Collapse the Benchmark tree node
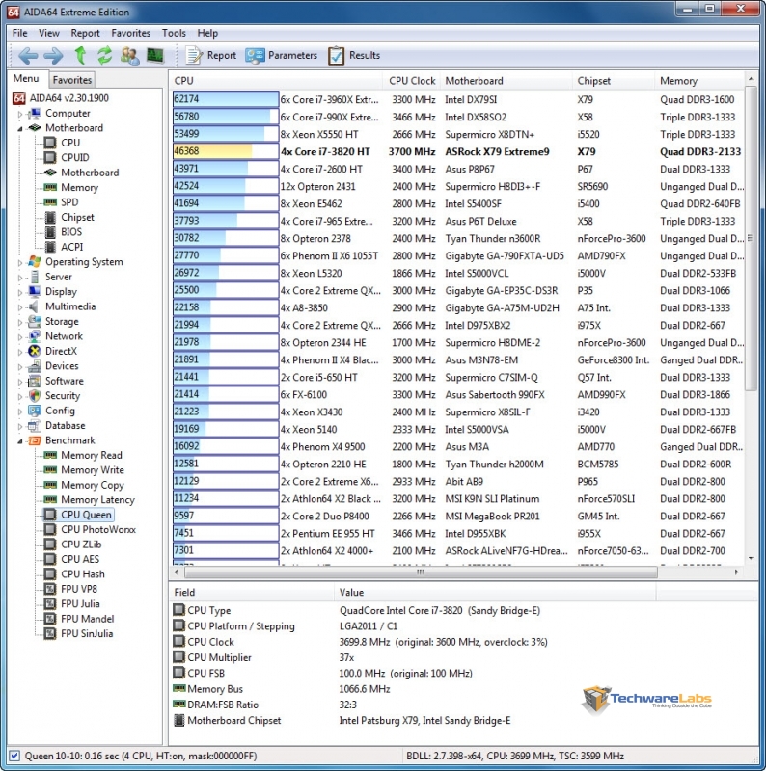The image size is (766, 771). (x=19, y=441)
